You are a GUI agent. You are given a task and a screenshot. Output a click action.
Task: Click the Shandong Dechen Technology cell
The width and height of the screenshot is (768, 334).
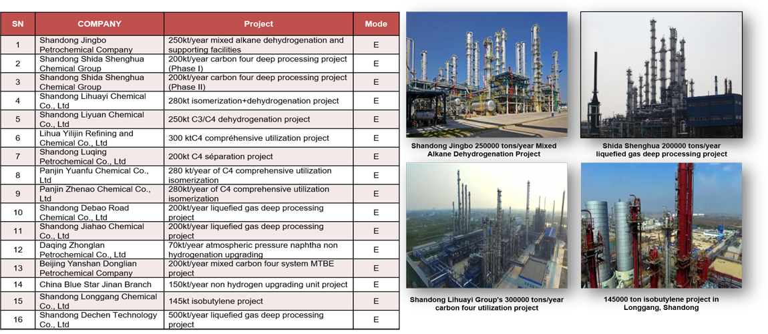(100, 319)
